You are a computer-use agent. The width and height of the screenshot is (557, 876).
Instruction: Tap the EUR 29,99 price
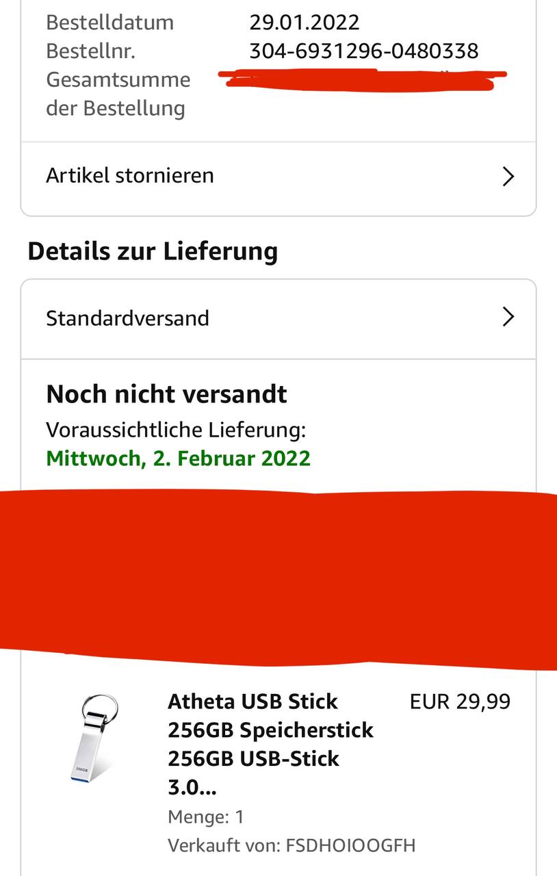[x=460, y=701]
